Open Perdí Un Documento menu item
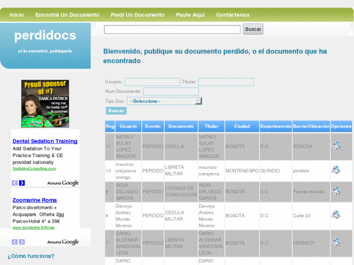Viewport: 354px width, 265px height. click(137, 15)
